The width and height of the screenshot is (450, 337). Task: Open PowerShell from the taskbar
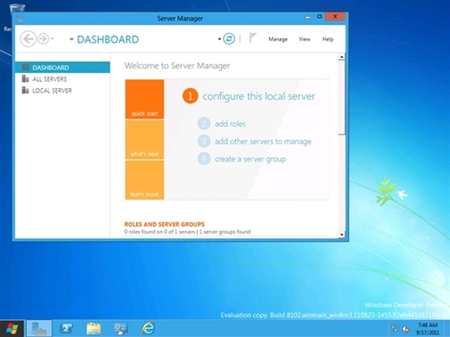click(x=66, y=329)
